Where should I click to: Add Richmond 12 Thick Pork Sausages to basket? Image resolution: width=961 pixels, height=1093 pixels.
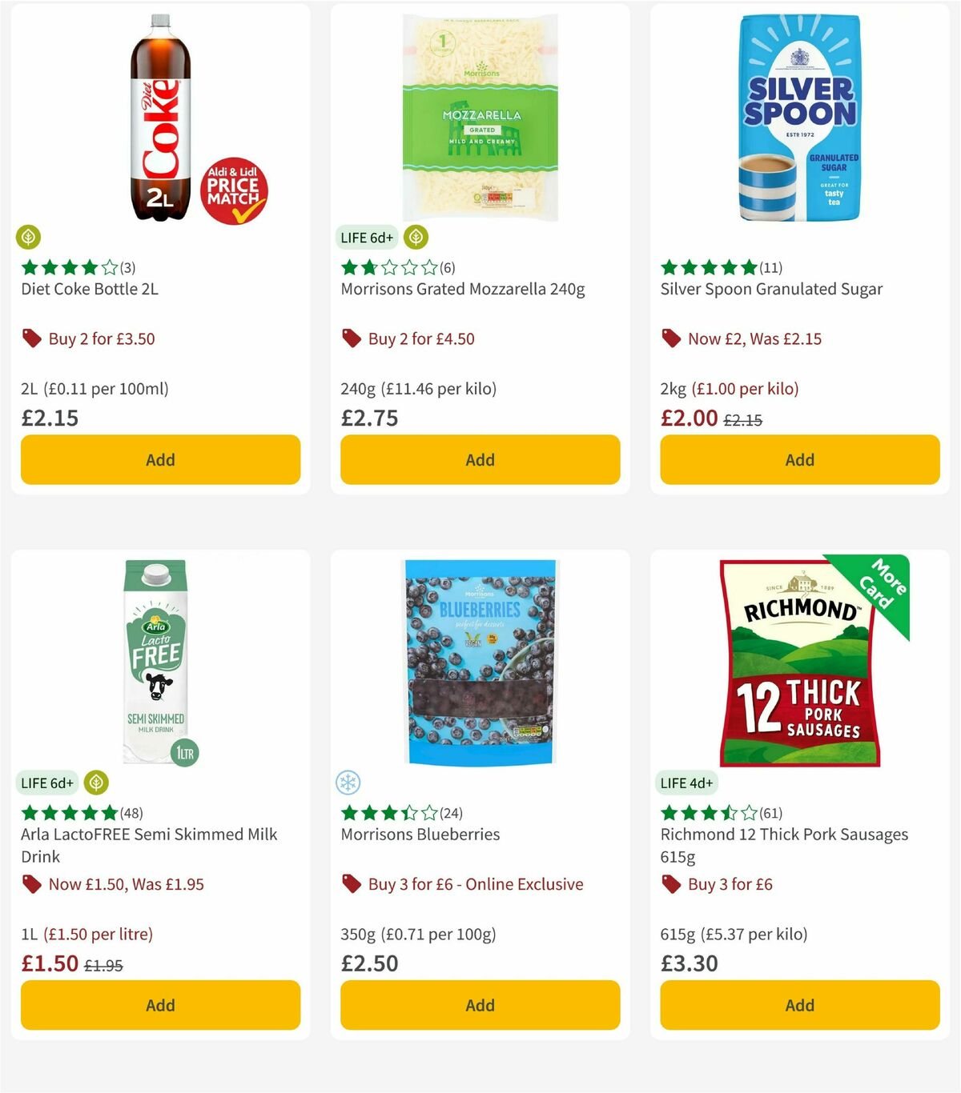[799, 1005]
